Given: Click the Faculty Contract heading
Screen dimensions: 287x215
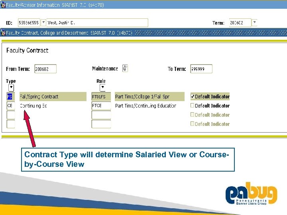Looking at the screenshot, I should click(x=27, y=50).
